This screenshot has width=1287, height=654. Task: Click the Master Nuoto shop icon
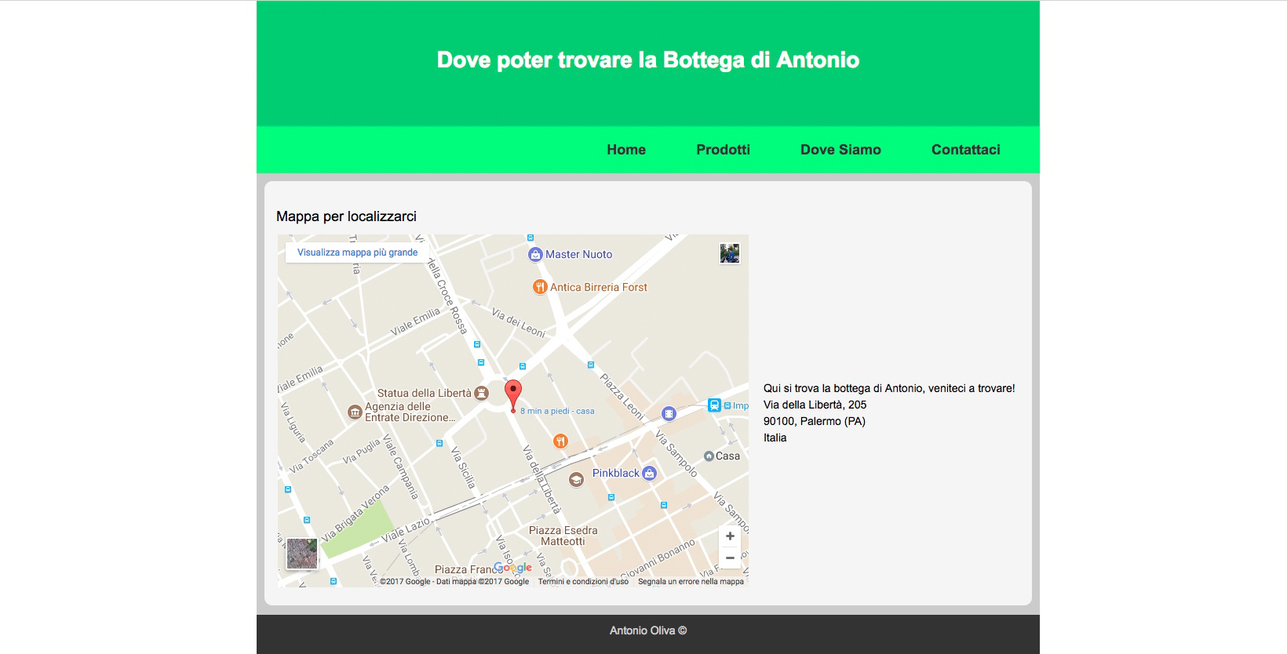(535, 254)
